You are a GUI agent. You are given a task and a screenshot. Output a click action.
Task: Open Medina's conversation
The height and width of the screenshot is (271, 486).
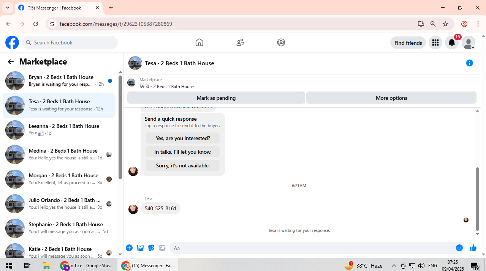click(59, 154)
